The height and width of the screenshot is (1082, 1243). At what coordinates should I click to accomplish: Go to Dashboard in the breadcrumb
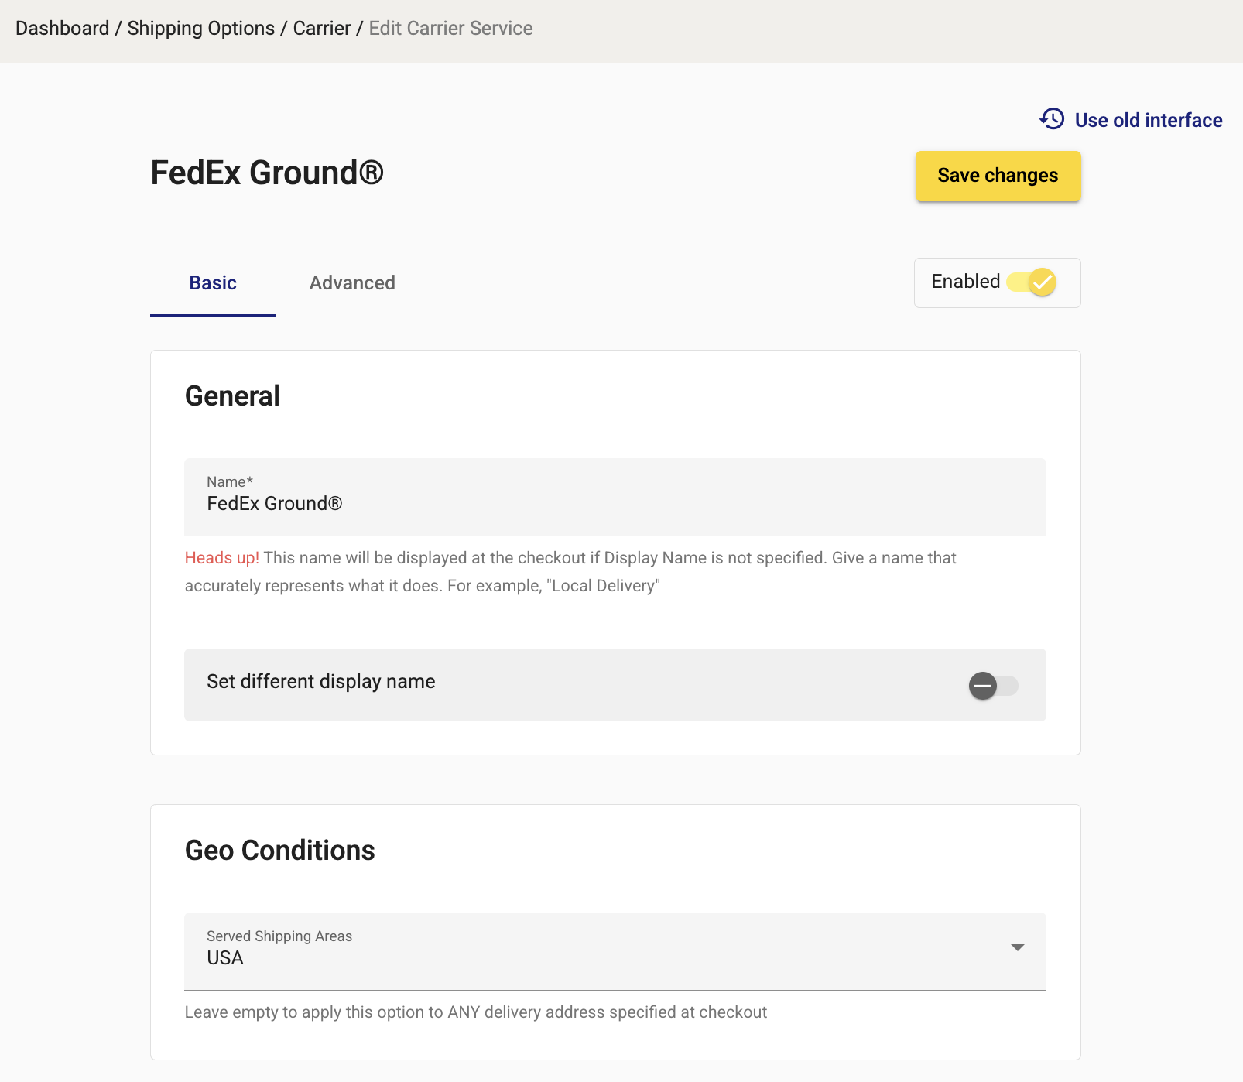click(62, 29)
